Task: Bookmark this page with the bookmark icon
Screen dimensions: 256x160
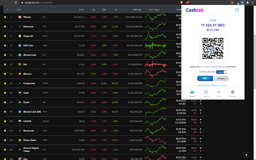Action: point(16,2)
